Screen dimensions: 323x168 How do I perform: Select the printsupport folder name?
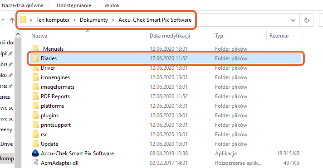tap(56, 125)
